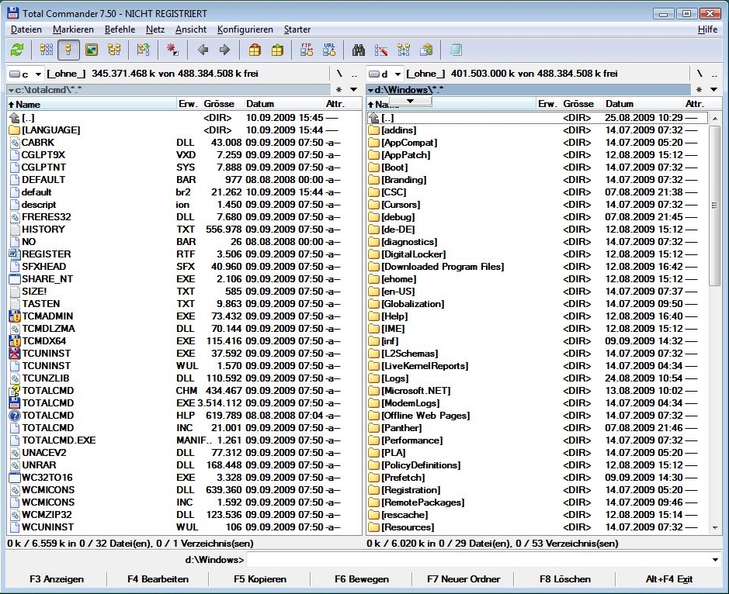Toggle brief file list view icon

point(47,50)
